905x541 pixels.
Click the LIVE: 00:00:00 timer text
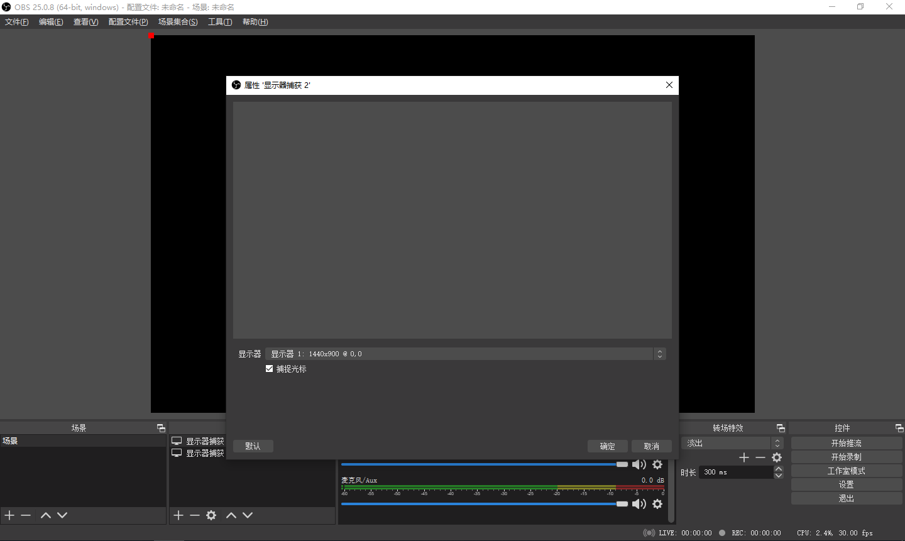pos(685,533)
